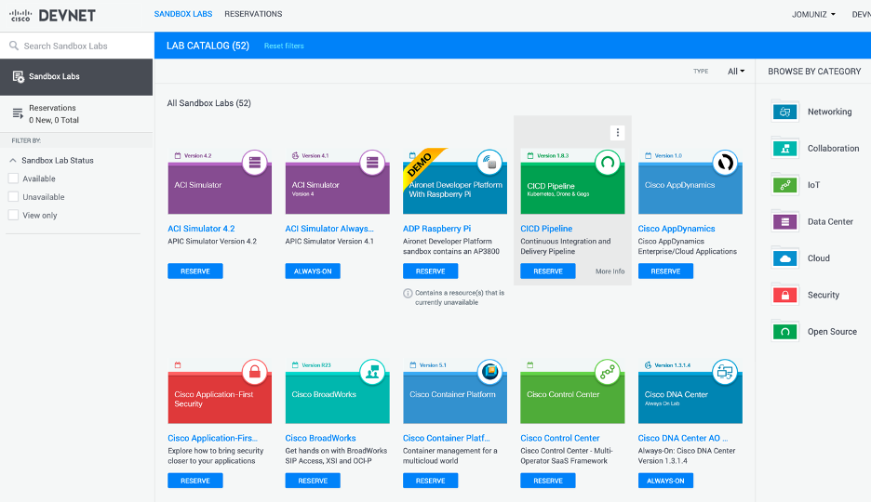Click the three-dot menu on CICD Pipeline card
Screen dimensions: 871x502
tap(618, 133)
